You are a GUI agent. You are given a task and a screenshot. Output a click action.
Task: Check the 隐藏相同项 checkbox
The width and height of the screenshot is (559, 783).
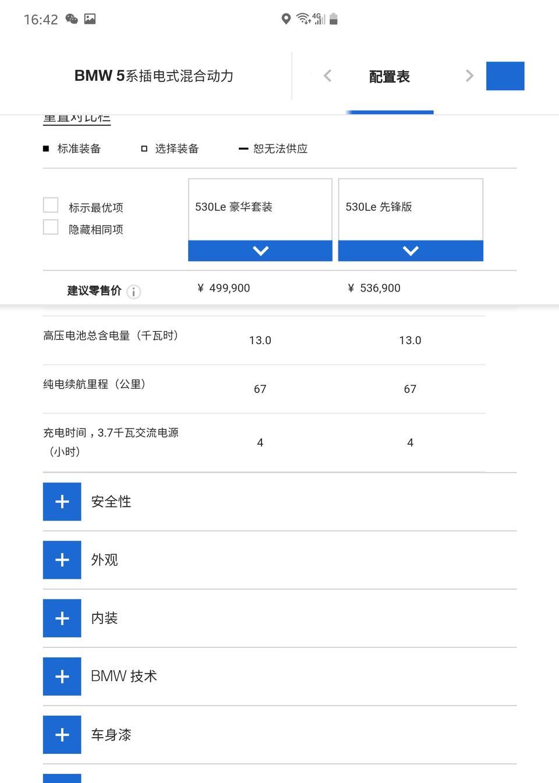tap(51, 227)
